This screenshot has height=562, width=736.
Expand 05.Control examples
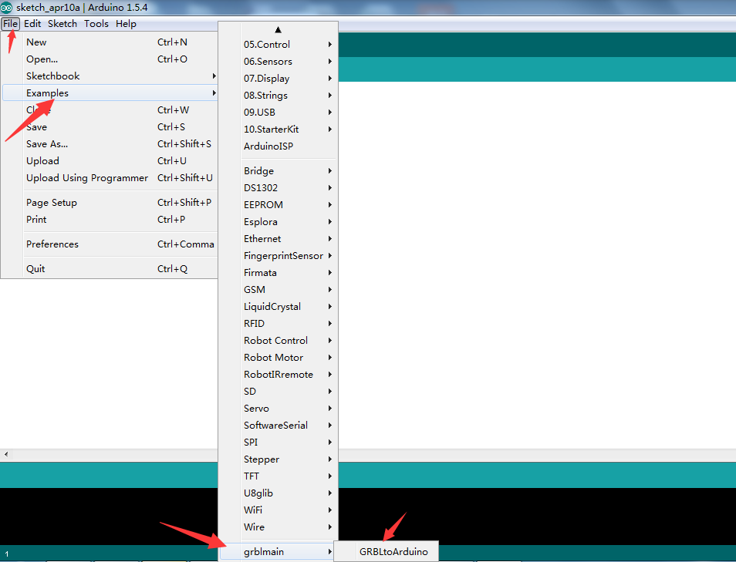coord(279,45)
